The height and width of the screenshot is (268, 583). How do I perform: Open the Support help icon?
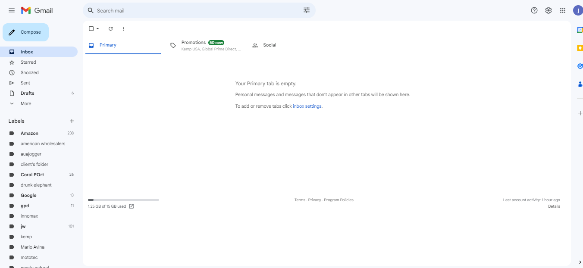pyautogui.click(x=534, y=10)
